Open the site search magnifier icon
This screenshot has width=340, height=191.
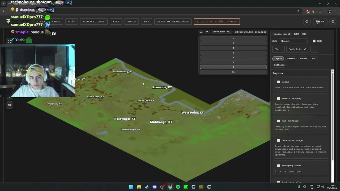pos(307,21)
